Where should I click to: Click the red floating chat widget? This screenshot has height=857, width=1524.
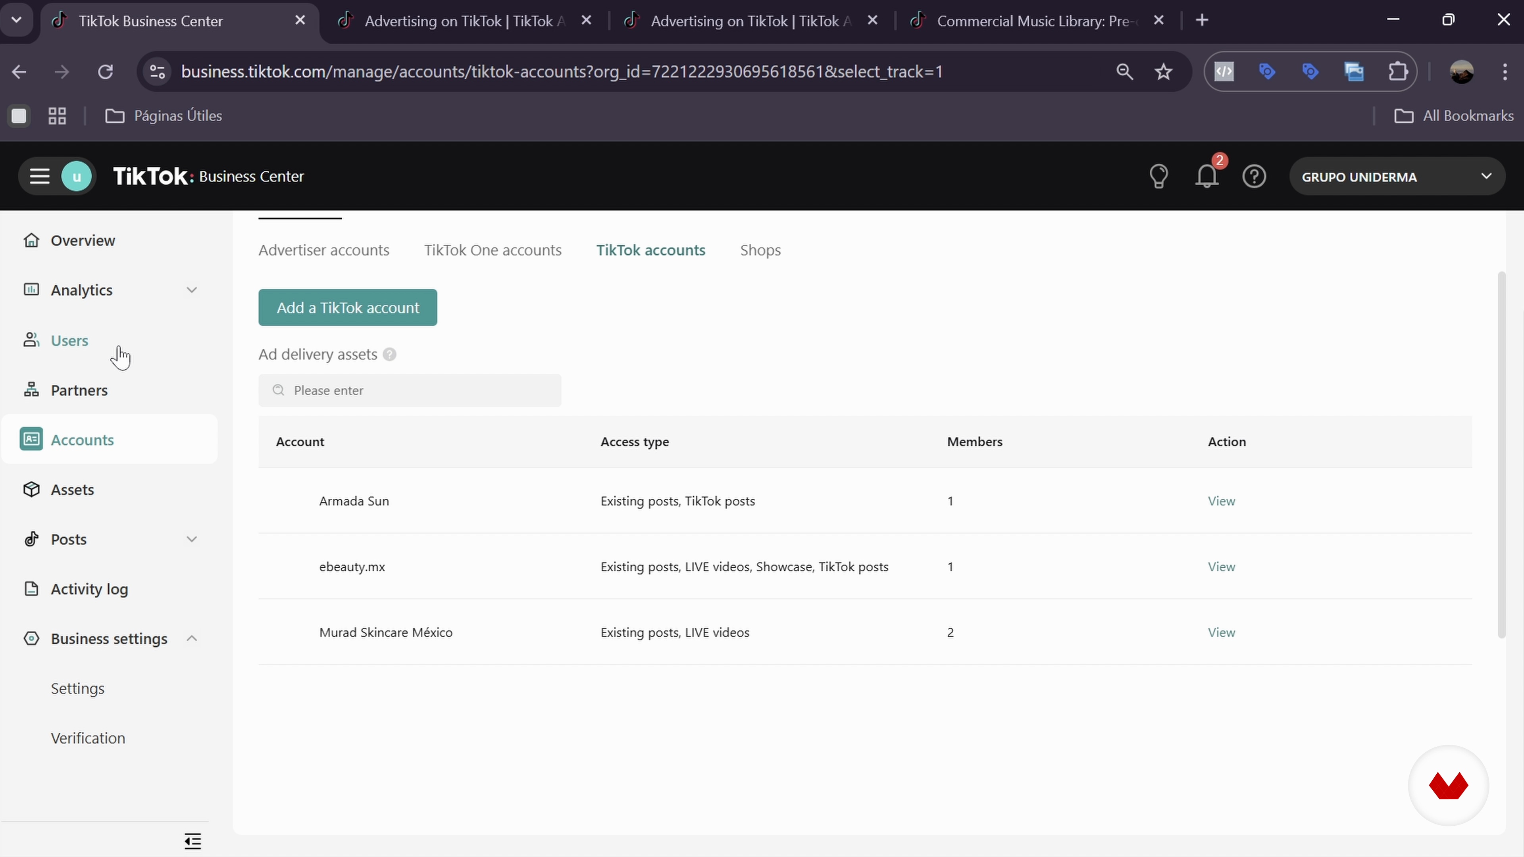pyautogui.click(x=1448, y=786)
